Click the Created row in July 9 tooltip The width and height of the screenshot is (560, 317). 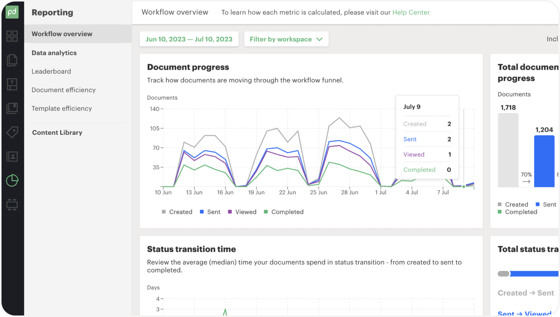coord(427,124)
